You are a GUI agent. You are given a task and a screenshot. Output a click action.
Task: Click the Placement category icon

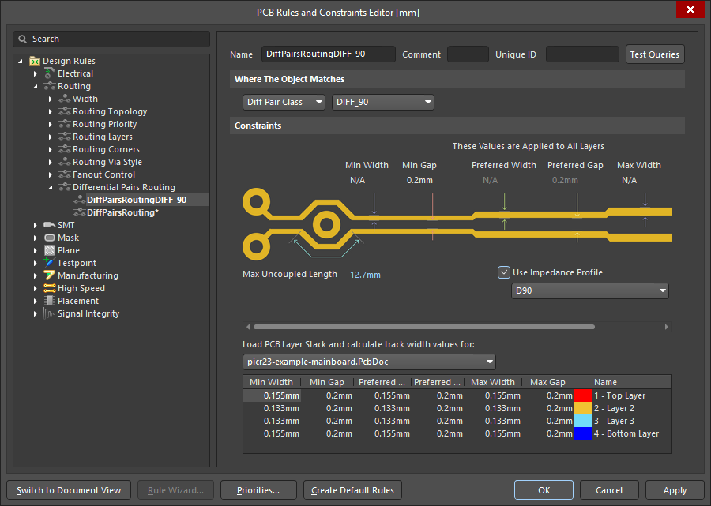point(50,301)
